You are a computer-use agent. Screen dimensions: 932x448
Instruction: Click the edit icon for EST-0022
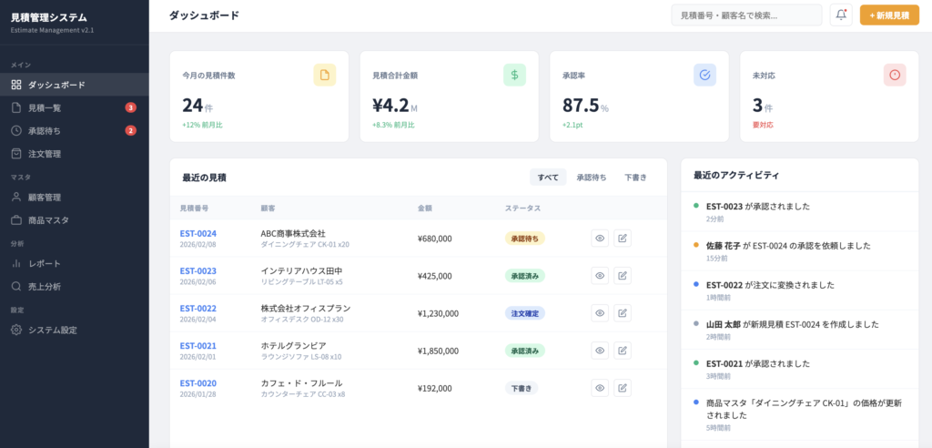(623, 313)
